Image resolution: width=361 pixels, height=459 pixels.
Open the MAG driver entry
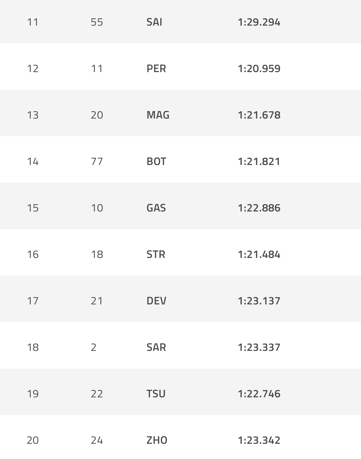[x=158, y=115]
